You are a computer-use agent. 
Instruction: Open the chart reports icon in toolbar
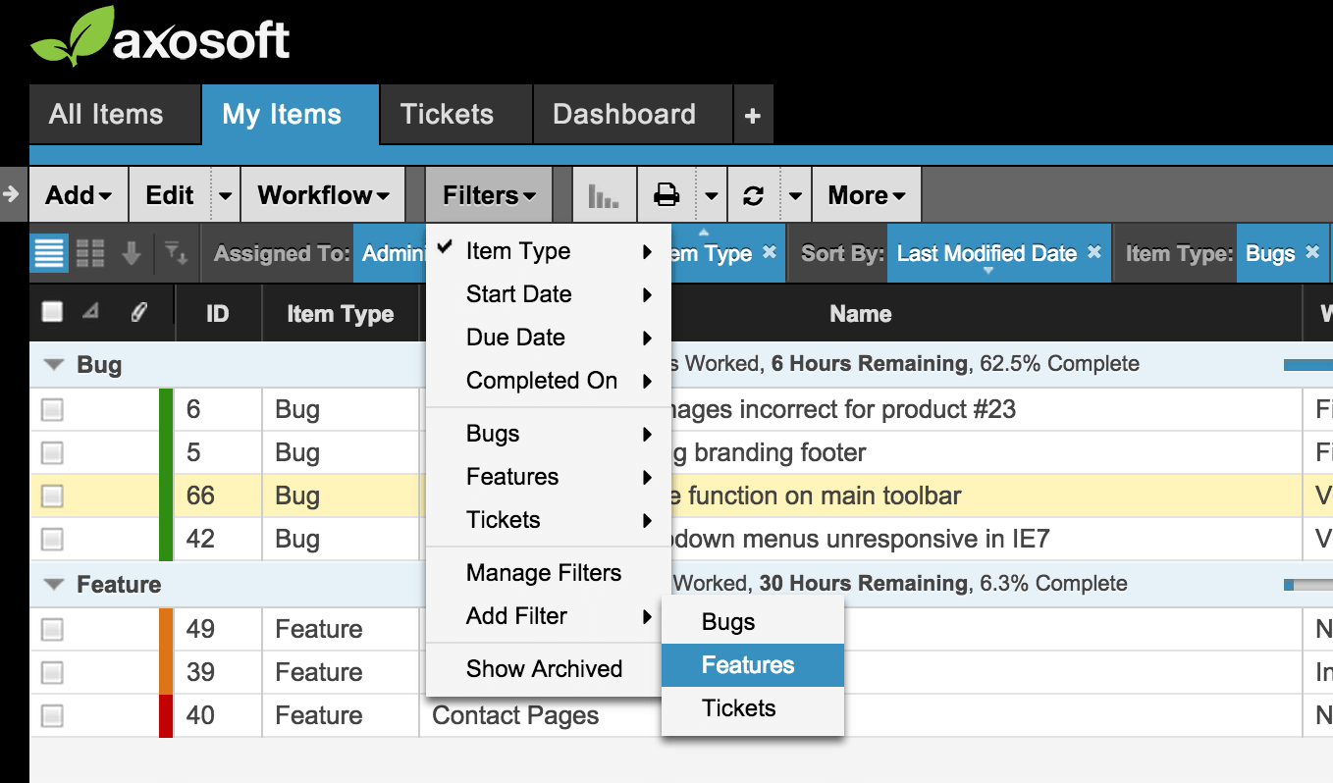coord(603,195)
